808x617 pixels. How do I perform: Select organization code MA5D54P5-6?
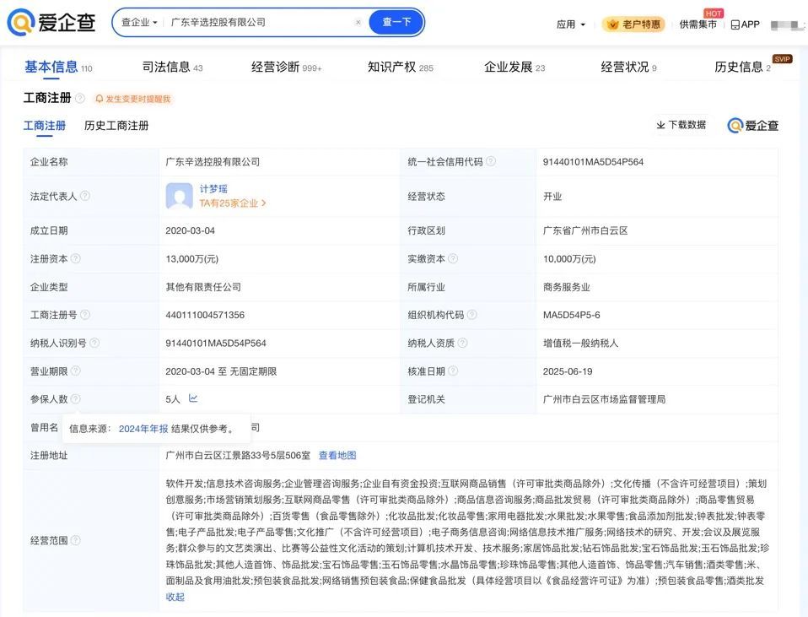click(571, 315)
